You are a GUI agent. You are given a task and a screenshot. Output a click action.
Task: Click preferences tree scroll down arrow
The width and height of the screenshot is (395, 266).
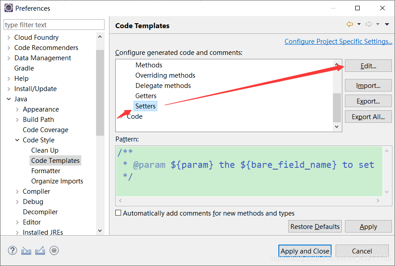tap(100, 230)
